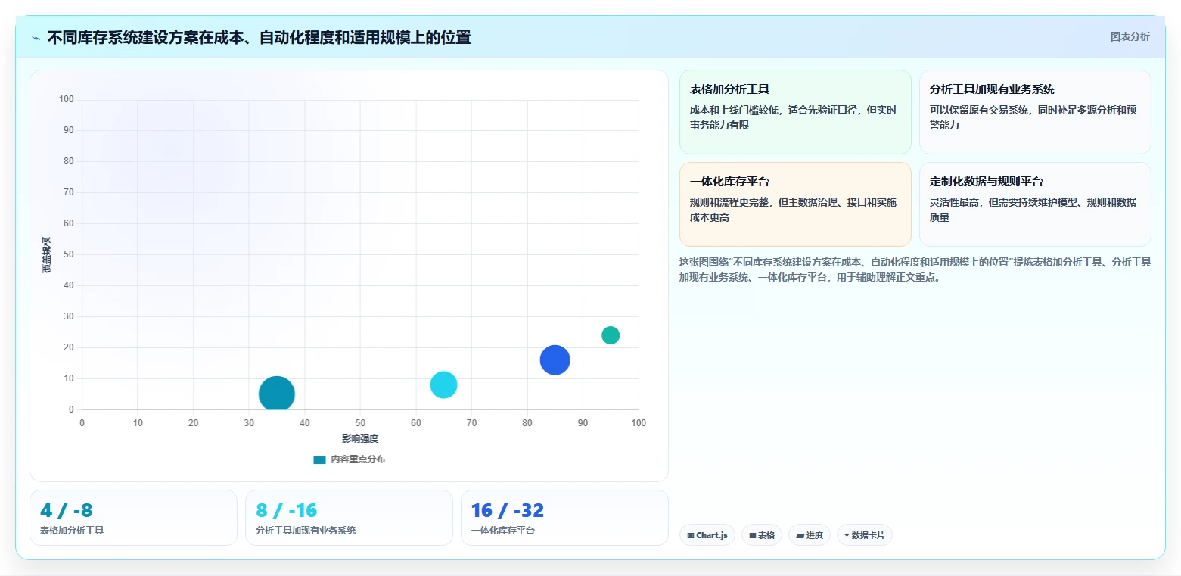
Task: Click the 一体化库存平台 label under 16 / -32
Action: coord(503,531)
